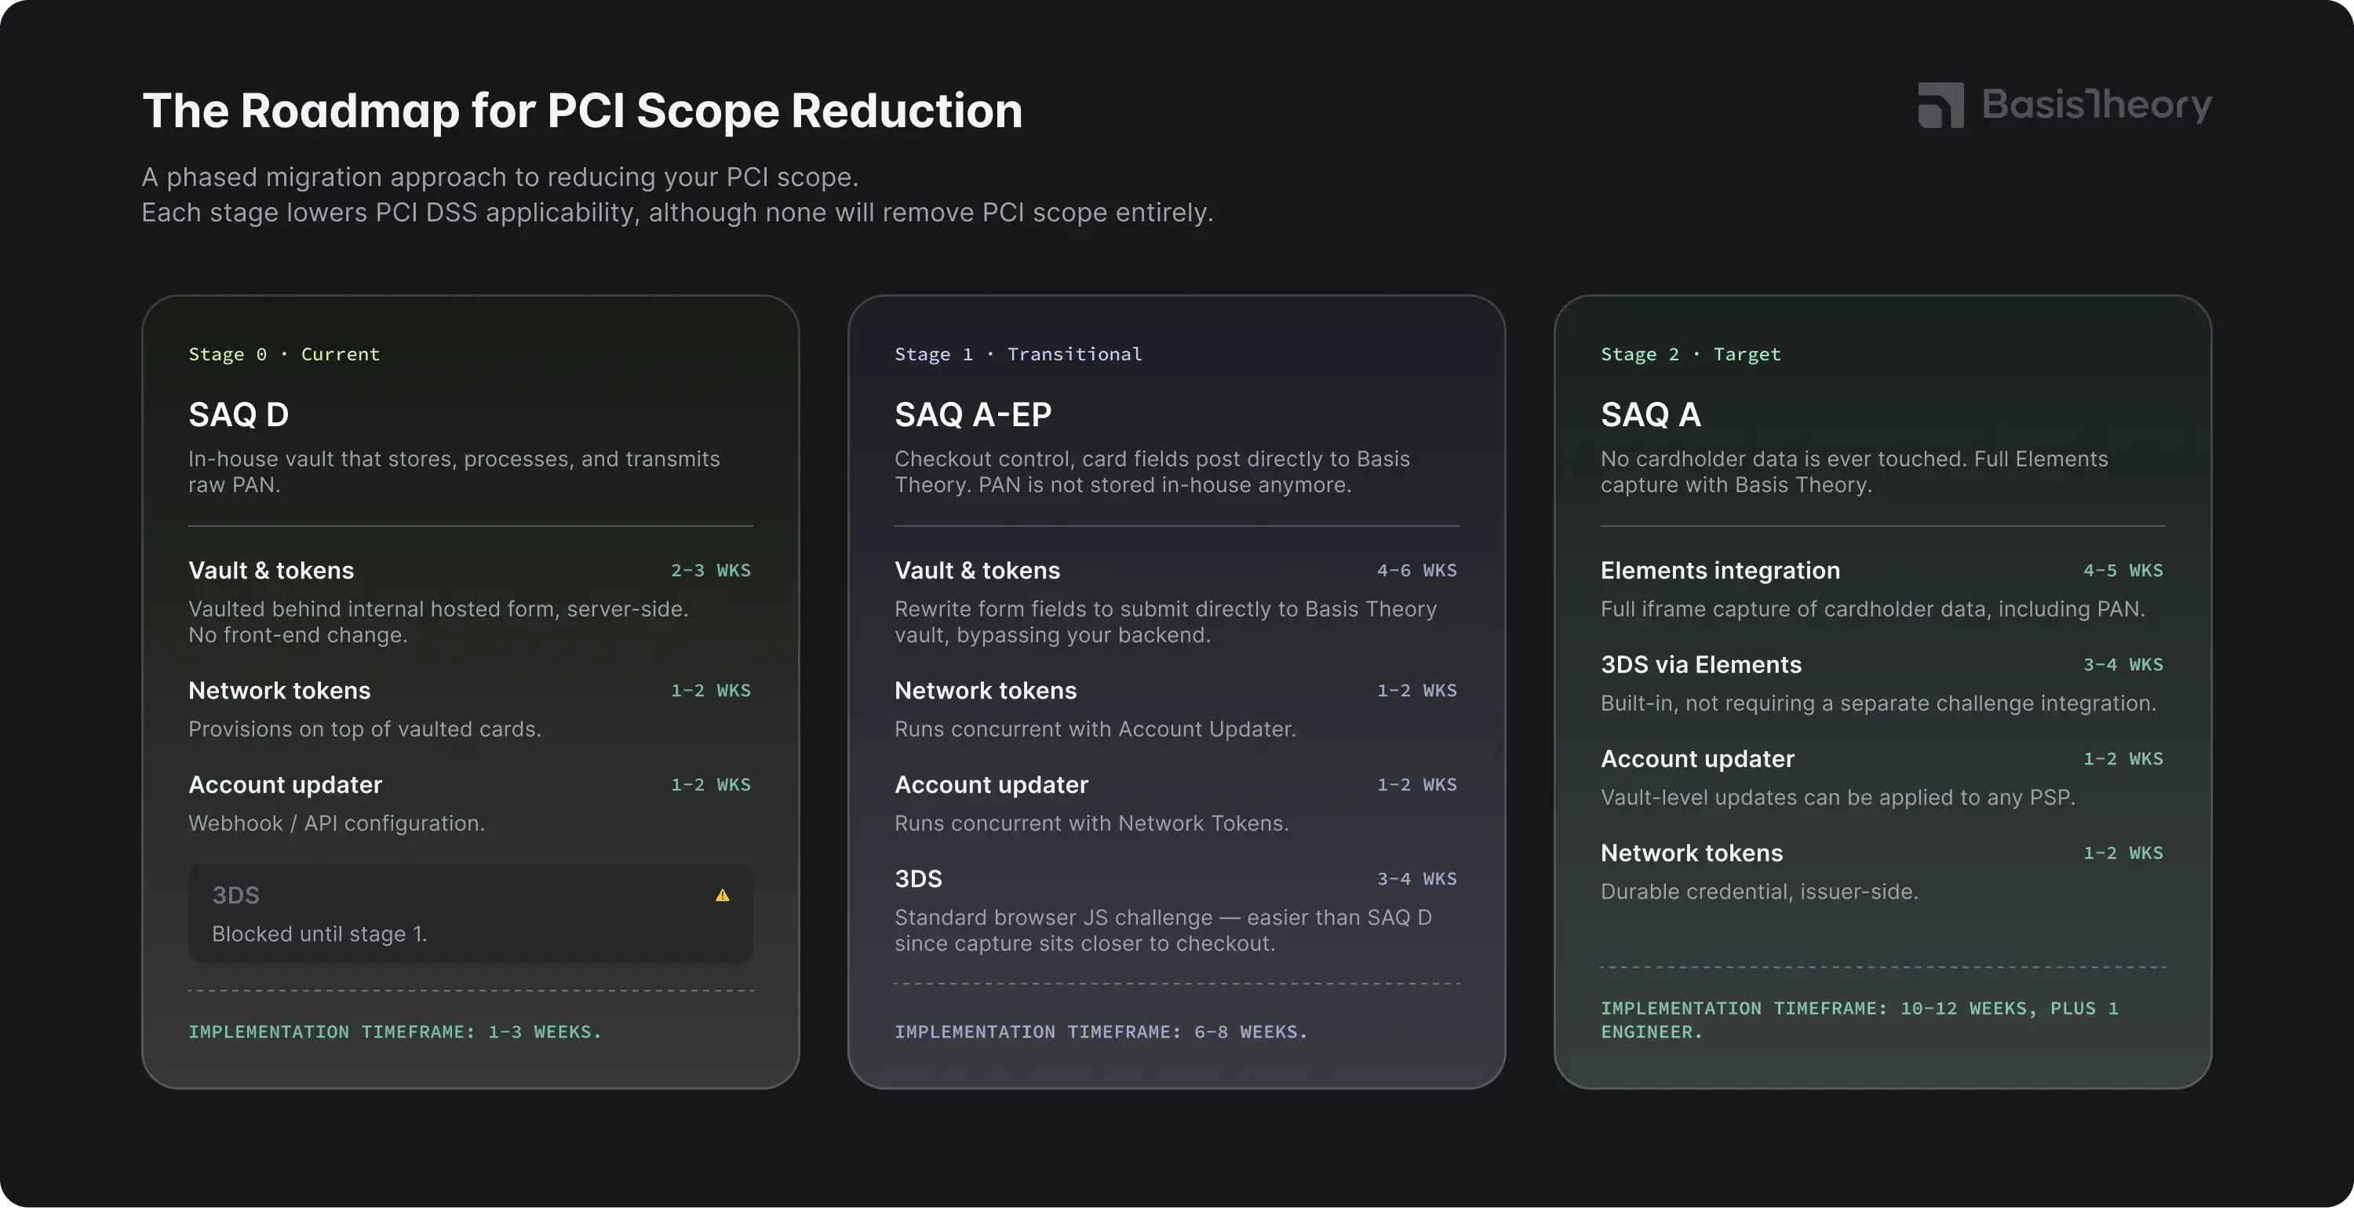Click '3DS' heading in SAQ A-EP card
Image resolution: width=2354 pixels, height=1208 pixels.
(x=918, y=879)
